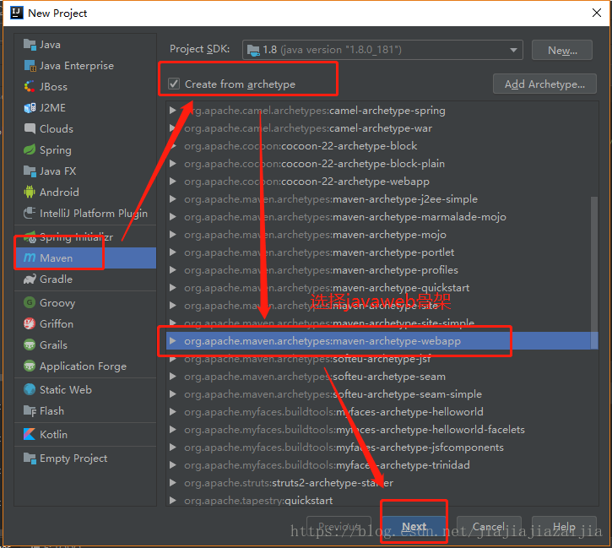Screen dimensions: 612x548
Task: Choose Kotlin project type
Action: tap(85, 434)
